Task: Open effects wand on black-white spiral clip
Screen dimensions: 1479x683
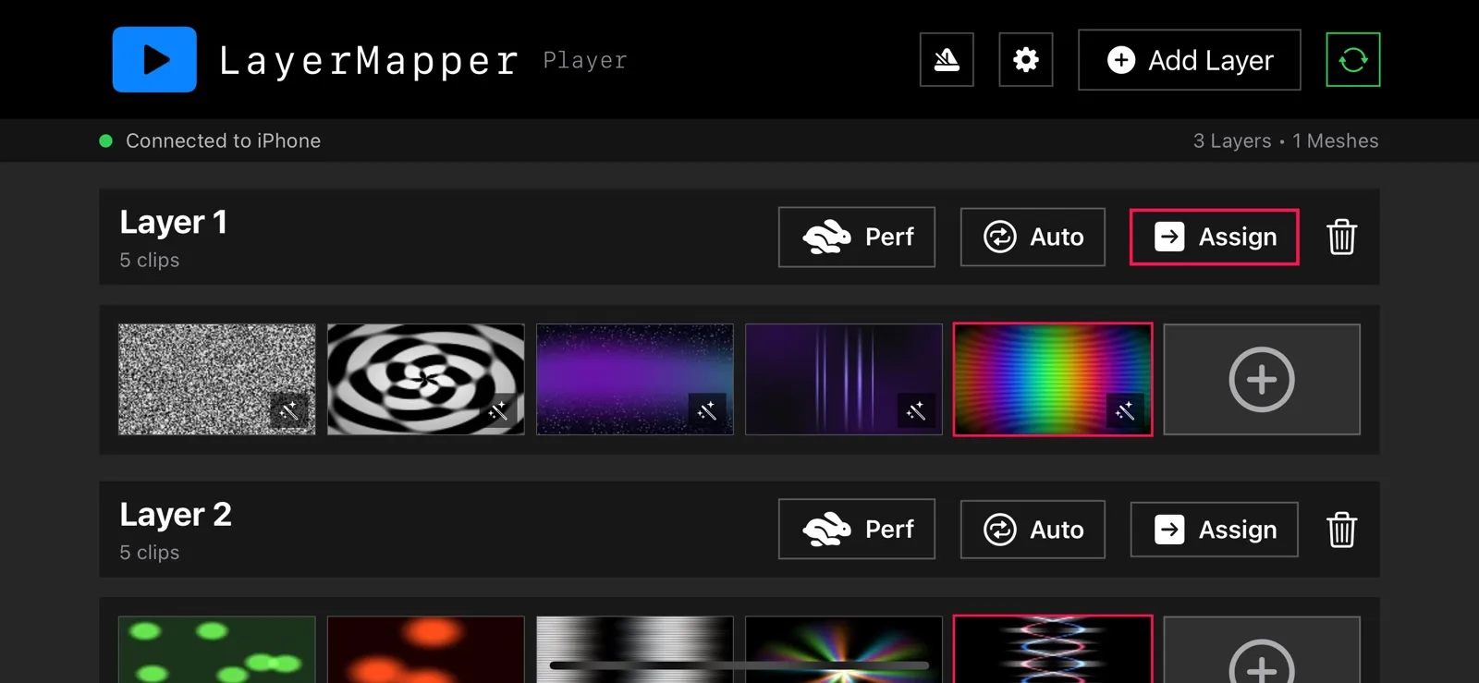Action: pyautogui.click(x=498, y=410)
